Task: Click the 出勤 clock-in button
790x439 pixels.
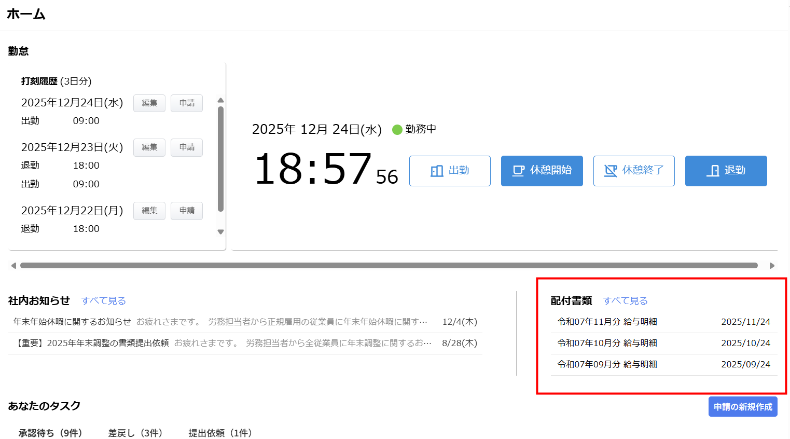Action: [x=450, y=171]
